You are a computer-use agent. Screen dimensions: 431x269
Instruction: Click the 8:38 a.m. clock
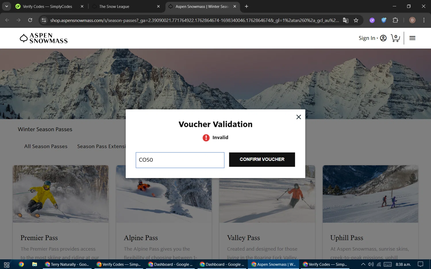coord(403,264)
